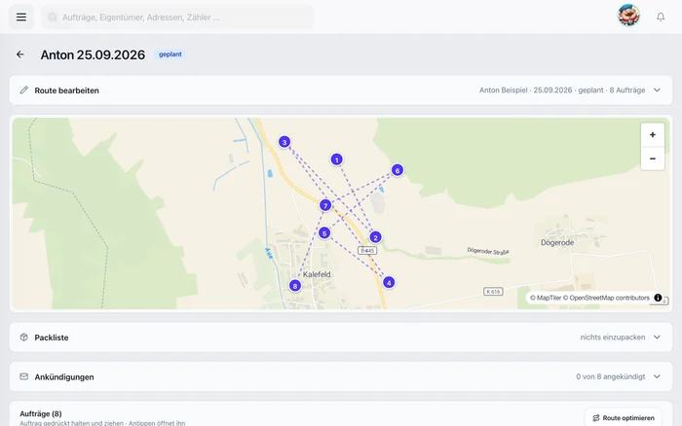Click the Anton Beispiel route summary text
This screenshot has width=682, height=426.
click(x=562, y=89)
